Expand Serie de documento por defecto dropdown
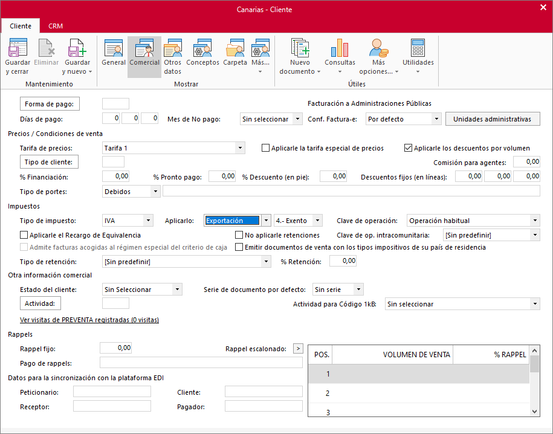Image resolution: width=553 pixels, height=434 pixels. click(358, 290)
